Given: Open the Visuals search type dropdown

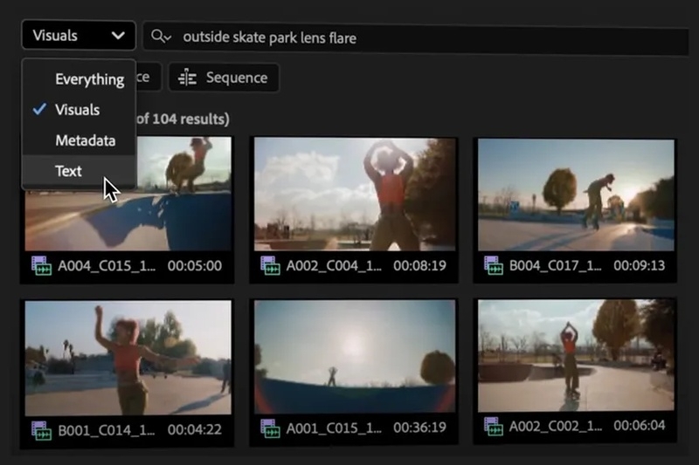Looking at the screenshot, I should click(x=79, y=36).
